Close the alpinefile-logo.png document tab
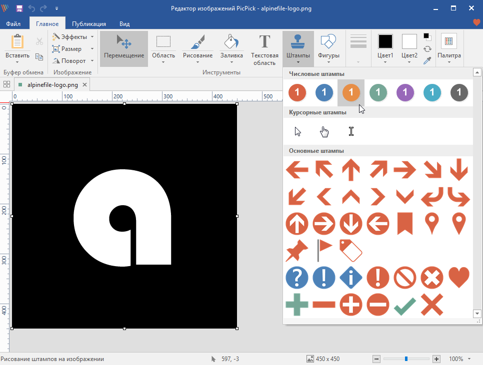483x365 pixels. [x=84, y=85]
